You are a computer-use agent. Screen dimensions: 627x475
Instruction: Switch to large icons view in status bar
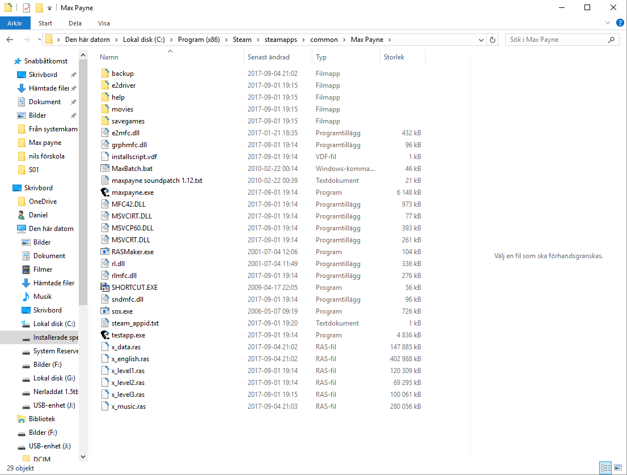coord(618,468)
